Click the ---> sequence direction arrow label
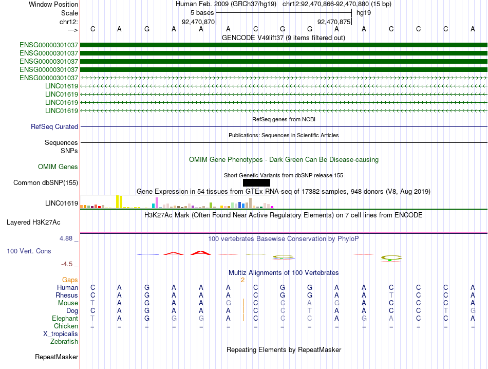Viewport: 488px width, 369px height. tap(72, 30)
